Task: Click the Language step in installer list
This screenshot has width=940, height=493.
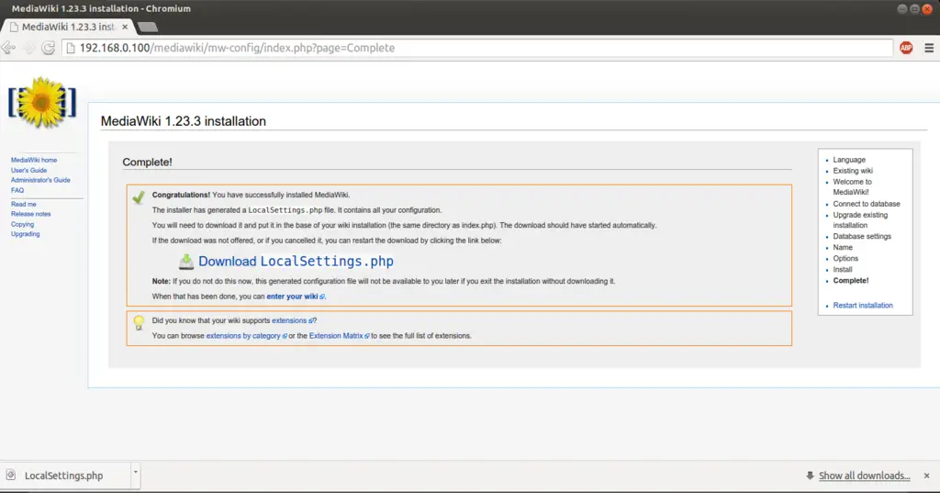Action: (849, 160)
